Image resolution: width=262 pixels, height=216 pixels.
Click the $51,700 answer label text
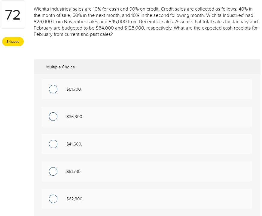74,89
